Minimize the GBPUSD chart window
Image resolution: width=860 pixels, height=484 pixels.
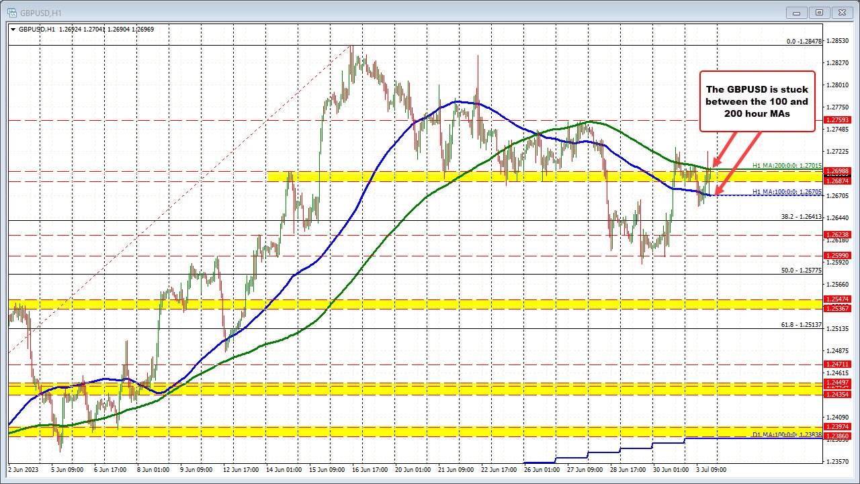(x=795, y=12)
